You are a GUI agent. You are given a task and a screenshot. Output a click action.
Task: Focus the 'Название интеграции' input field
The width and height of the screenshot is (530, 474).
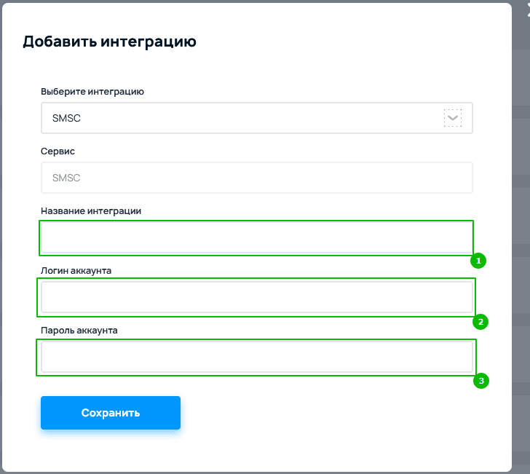click(256, 237)
